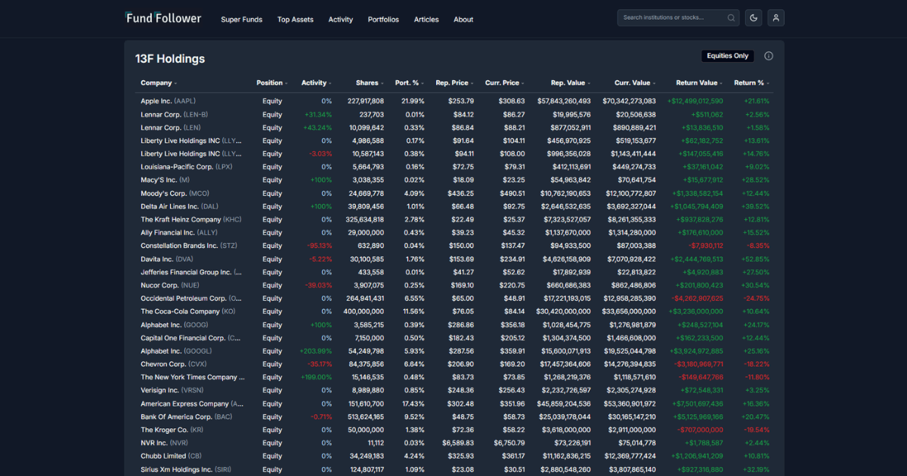
Task: Sort by the Position column header
Action: (272, 83)
